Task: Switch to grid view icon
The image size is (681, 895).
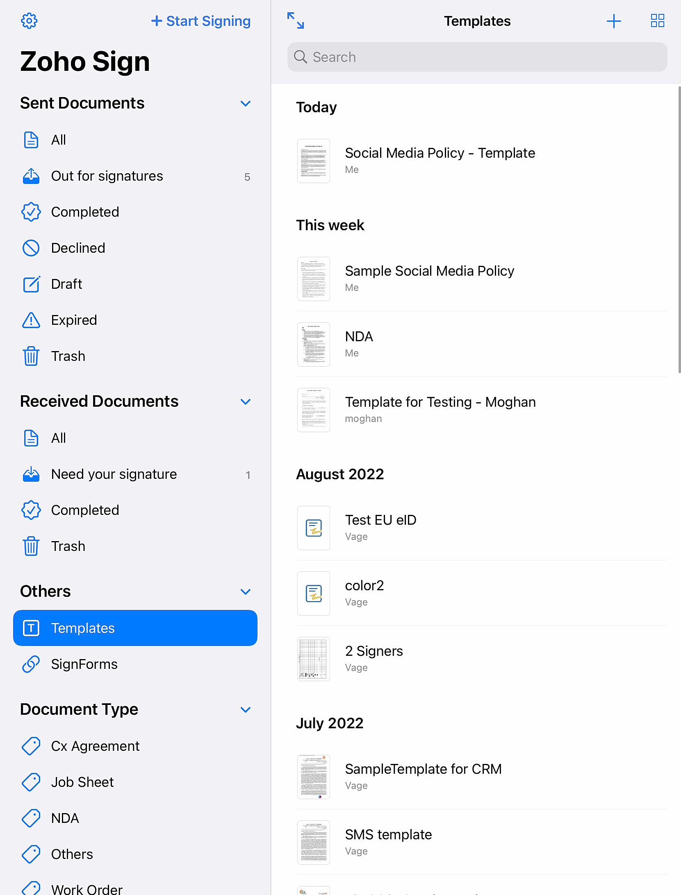Action: click(x=658, y=20)
